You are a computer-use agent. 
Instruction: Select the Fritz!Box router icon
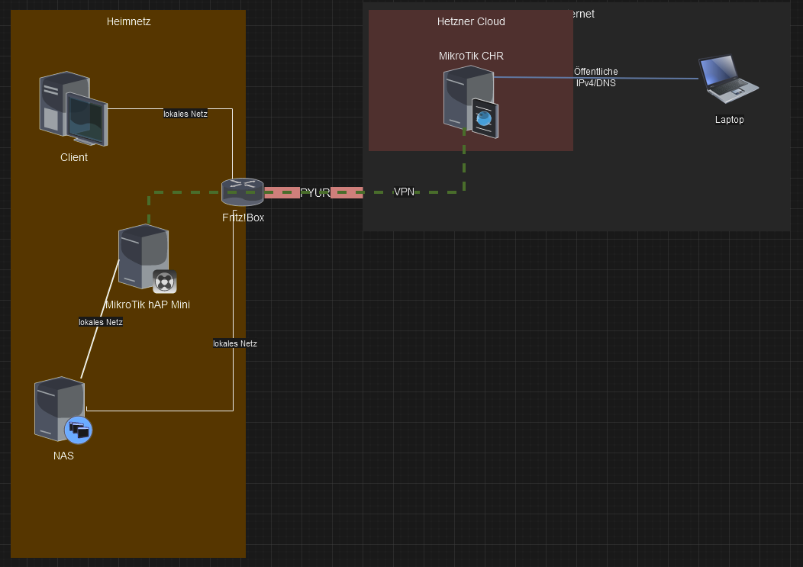(243, 192)
